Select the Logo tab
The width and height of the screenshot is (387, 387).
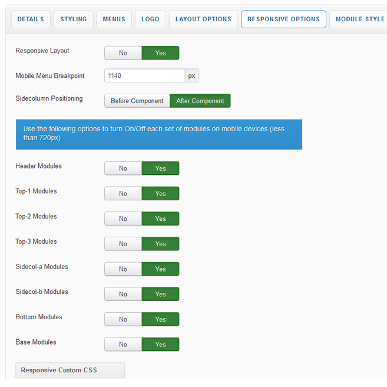[x=150, y=19]
